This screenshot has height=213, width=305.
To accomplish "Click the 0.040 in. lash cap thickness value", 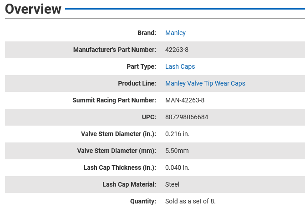I will click(x=177, y=167).
